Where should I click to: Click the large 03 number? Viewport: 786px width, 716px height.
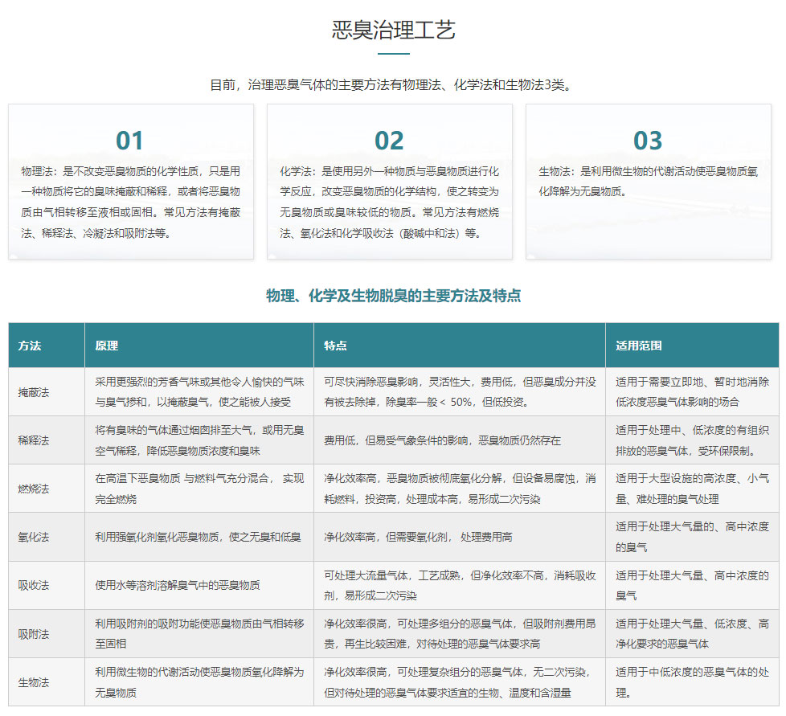[x=648, y=141]
